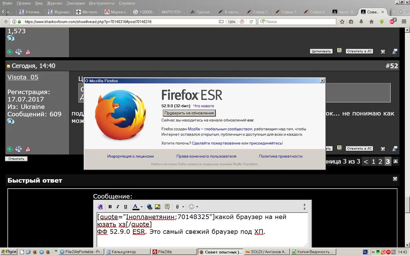Click the insert image icon in editor

(x=158, y=207)
